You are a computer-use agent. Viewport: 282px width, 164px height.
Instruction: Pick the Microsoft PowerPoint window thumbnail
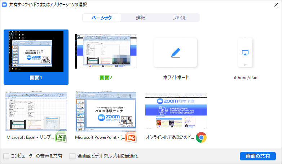point(106,110)
